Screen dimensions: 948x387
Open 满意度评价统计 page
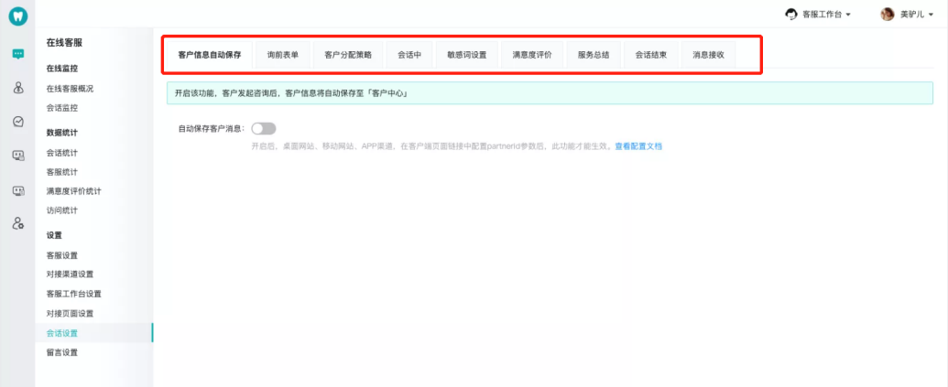pos(74,191)
